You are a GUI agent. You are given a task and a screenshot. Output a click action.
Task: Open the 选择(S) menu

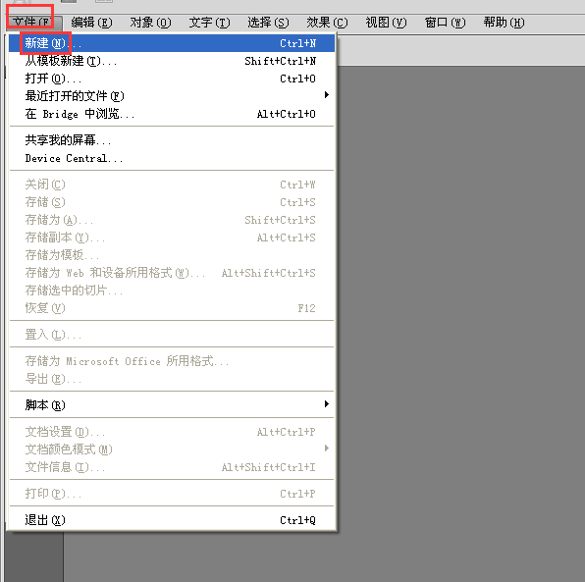click(x=268, y=23)
